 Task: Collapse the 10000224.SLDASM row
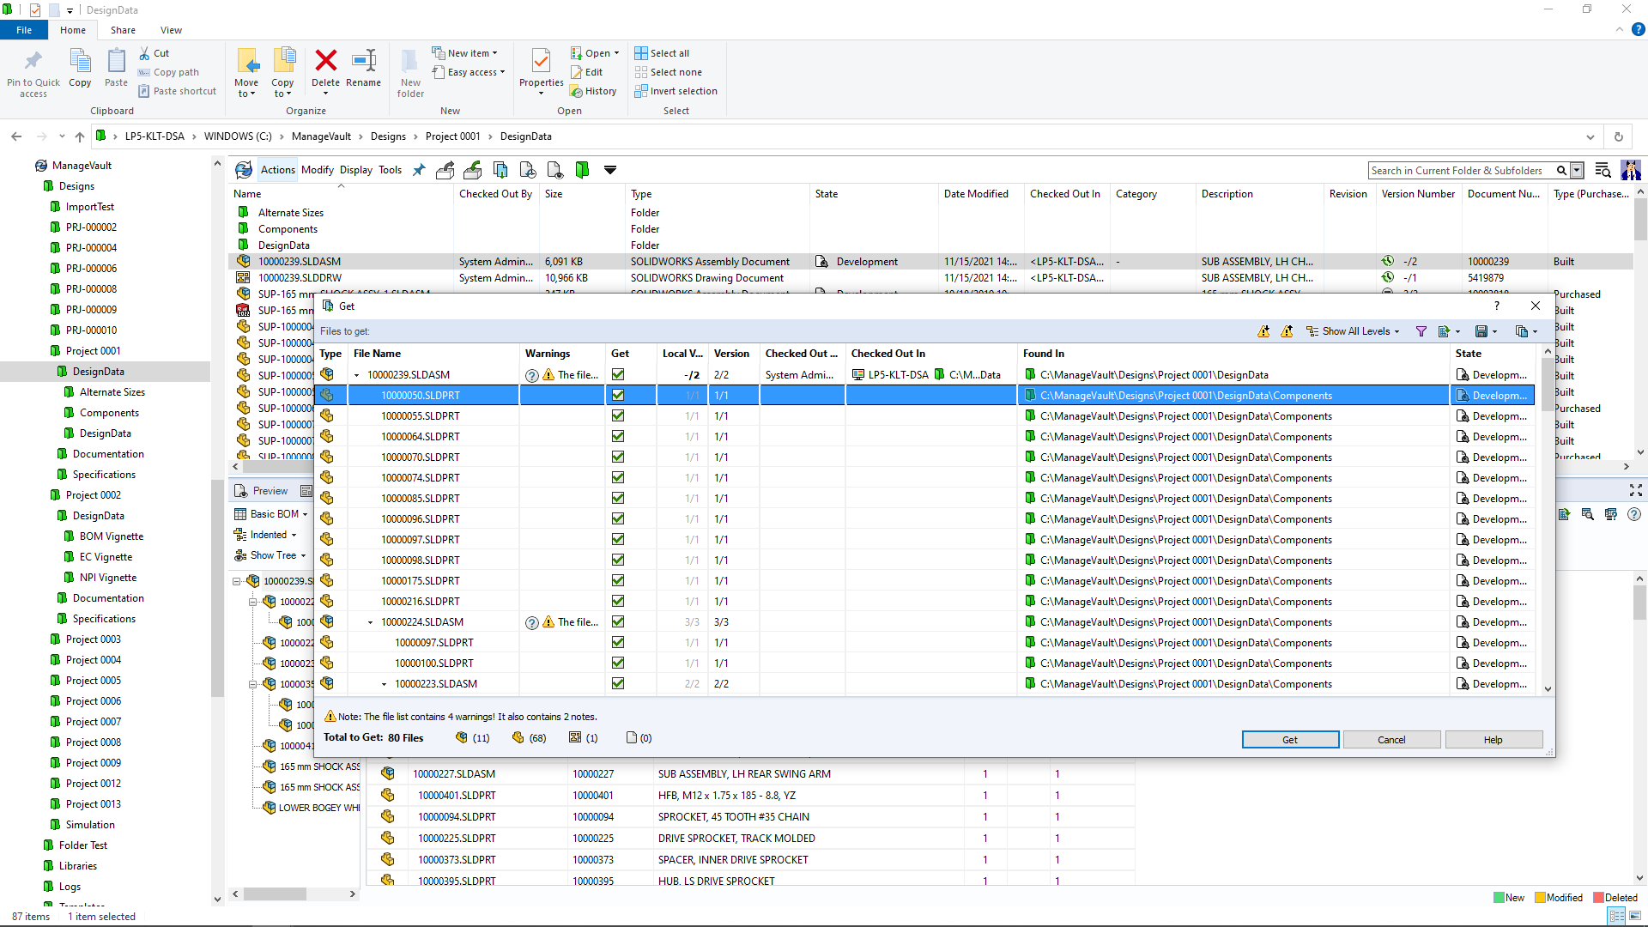coord(371,622)
